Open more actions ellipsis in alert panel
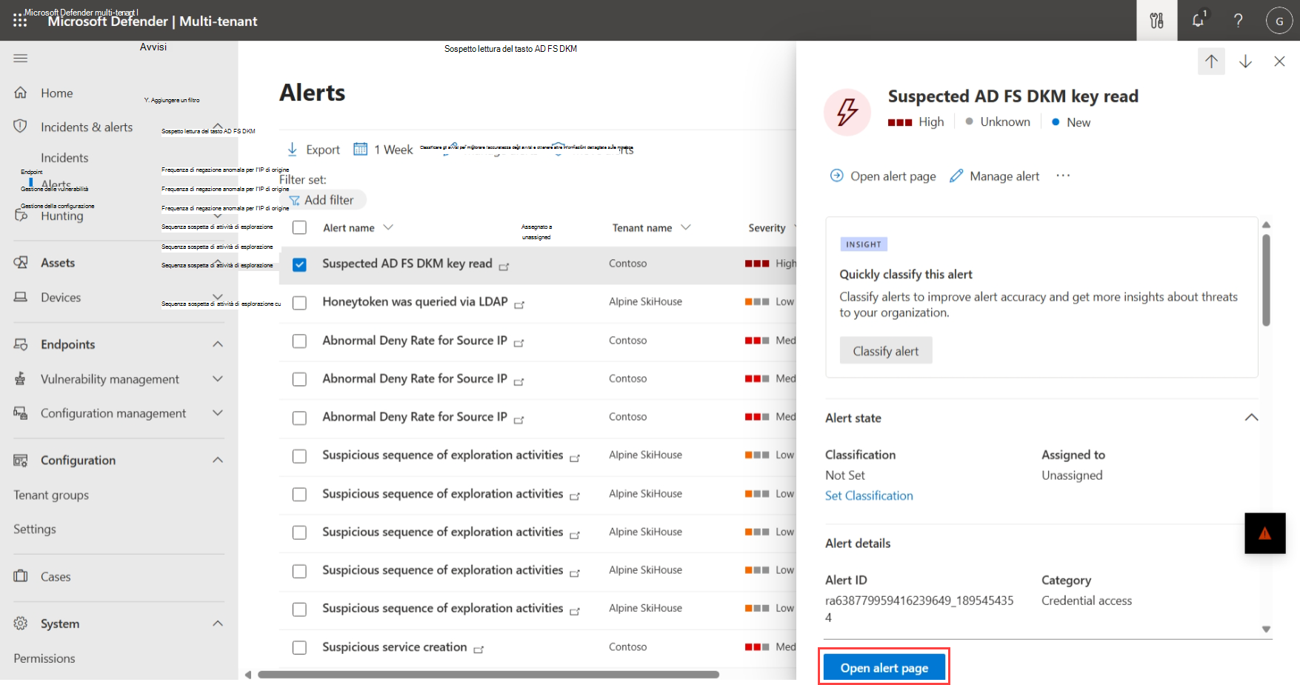Image resolution: width=1300 pixels, height=685 pixels. pyautogui.click(x=1063, y=176)
